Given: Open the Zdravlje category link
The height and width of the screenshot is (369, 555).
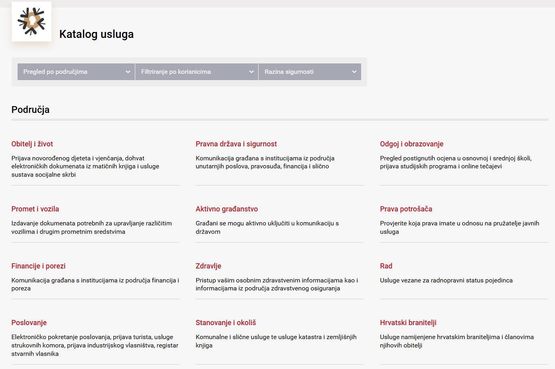Looking at the screenshot, I should tap(208, 266).
